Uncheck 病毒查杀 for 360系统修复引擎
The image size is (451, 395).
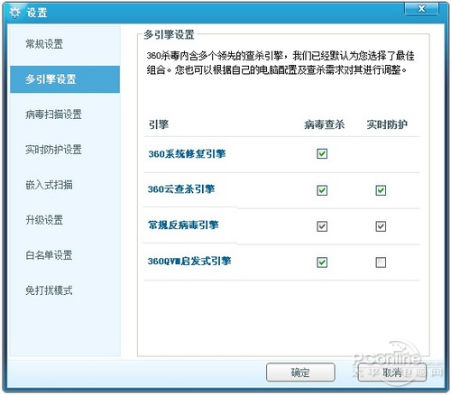(x=322, y=154)
